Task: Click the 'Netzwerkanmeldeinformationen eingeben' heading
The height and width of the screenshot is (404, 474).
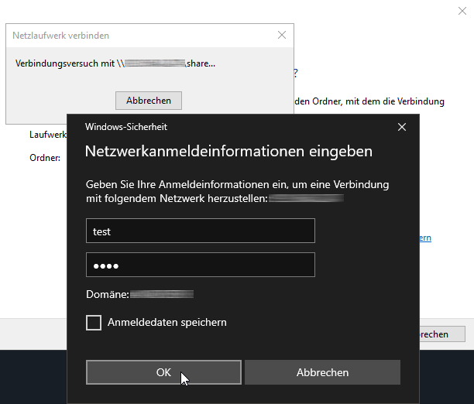Action: point(228,152)
